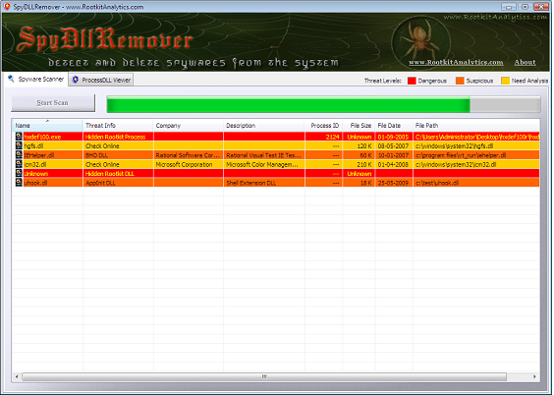Sort list by Threat Info column header
Screen dimensions: 554x395
pos(118,126)
